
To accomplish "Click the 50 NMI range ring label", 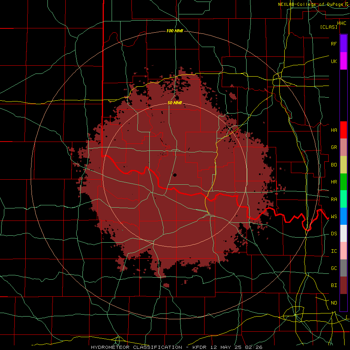I will click(175, 103).
